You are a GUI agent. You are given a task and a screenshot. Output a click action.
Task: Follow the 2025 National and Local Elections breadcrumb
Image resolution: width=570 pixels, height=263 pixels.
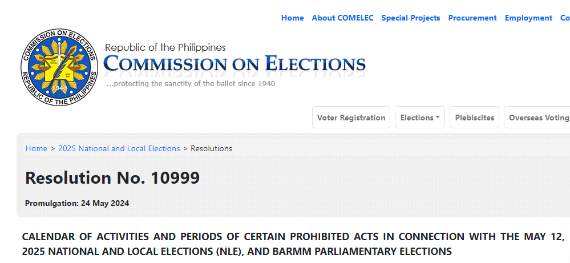[119, 148]
